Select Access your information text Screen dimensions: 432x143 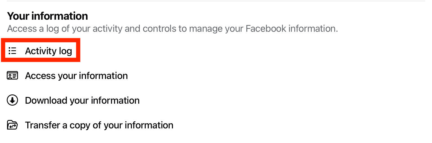(x=76, y=76)
